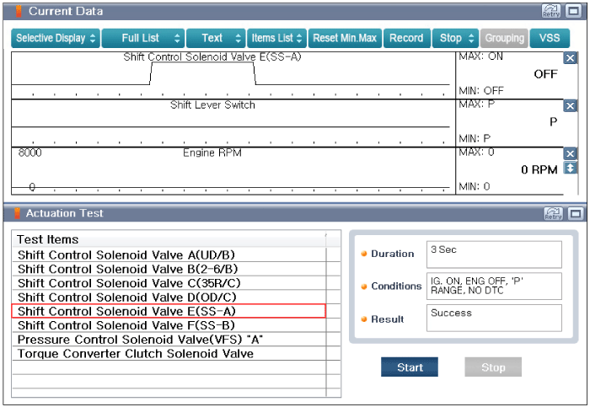Adjust Engine RPM graph scale arrows icon
The image size is (590, 407).
pyautogui.click(x=570, y=168)
